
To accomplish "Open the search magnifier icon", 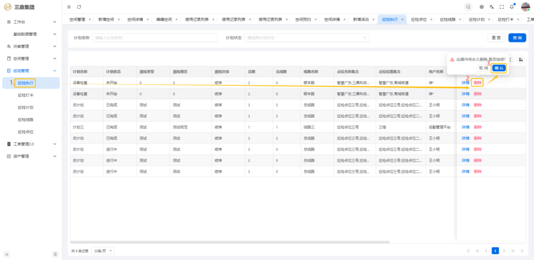I will pyautogui.click(x=469, y=7).
